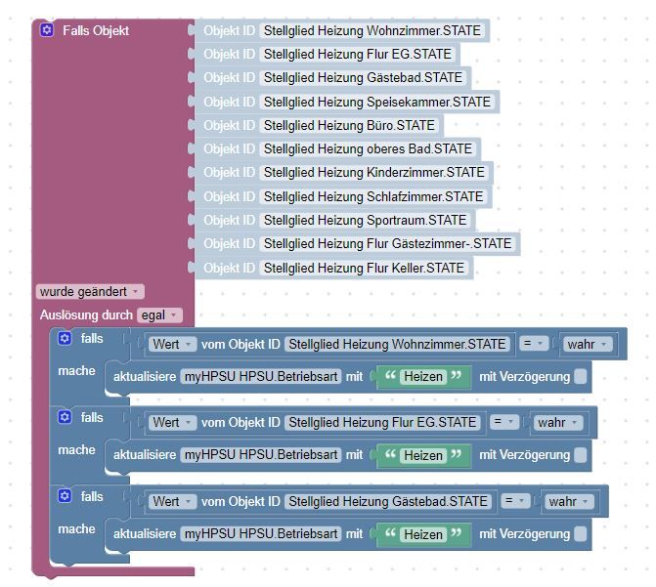
Task: Open gear icon of Wohnzimmer falls block
Action: pyautogui.click(x=65, y=338)
